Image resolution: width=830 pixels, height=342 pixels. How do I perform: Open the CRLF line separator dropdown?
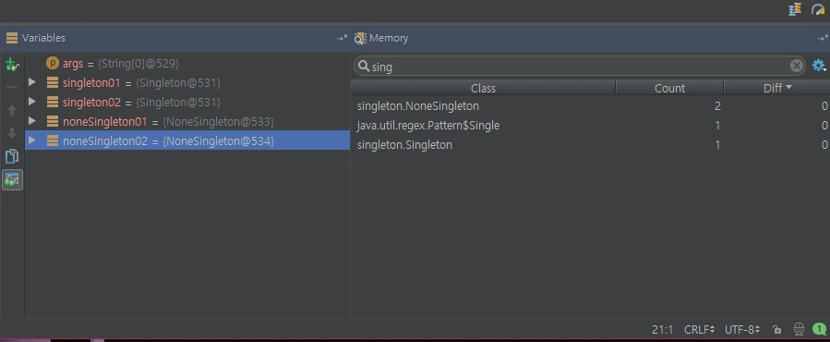[699, 330]
